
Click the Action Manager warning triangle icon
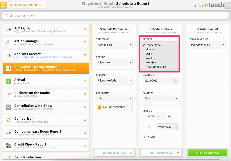[x=8, y=42]
